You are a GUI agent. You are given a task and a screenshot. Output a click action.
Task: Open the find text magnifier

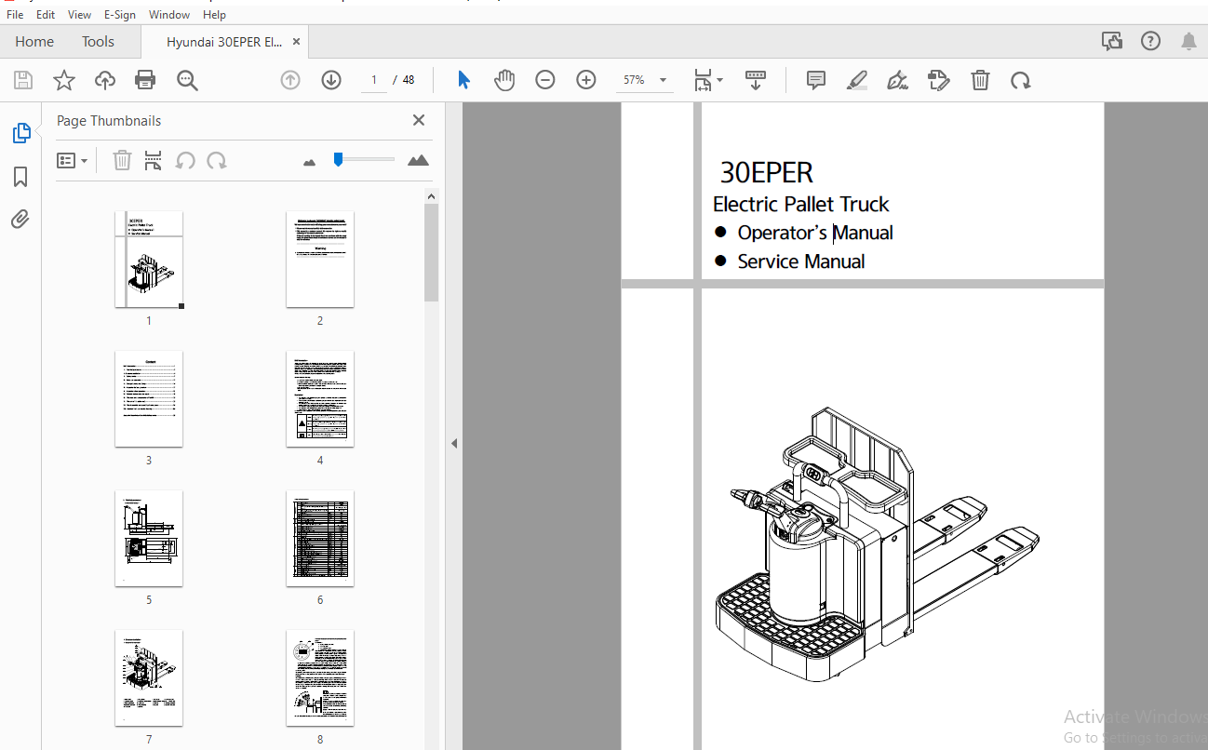[187, 80]
